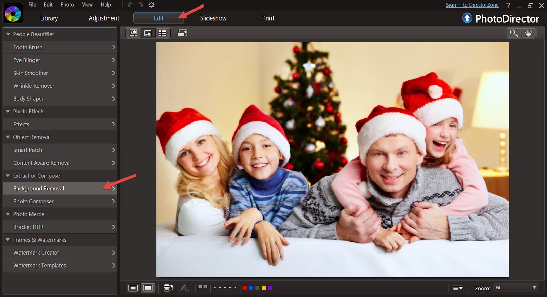
Task: Open the Skin Smoother tool
Action: pos(60,73)
